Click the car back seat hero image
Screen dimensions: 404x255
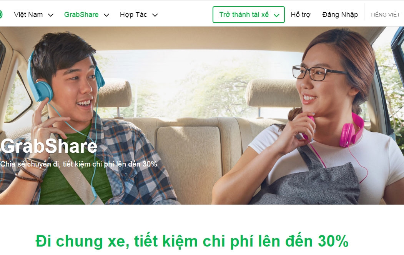(202, 115)
